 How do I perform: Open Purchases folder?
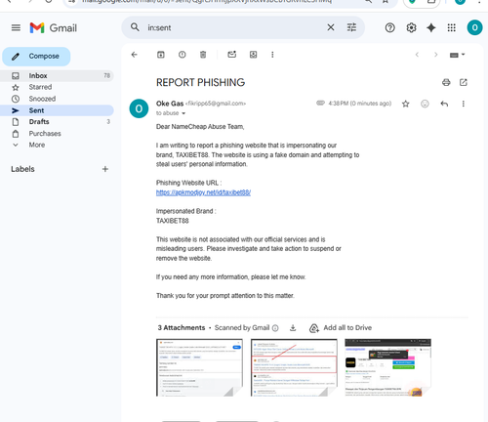tap(57, 134)
